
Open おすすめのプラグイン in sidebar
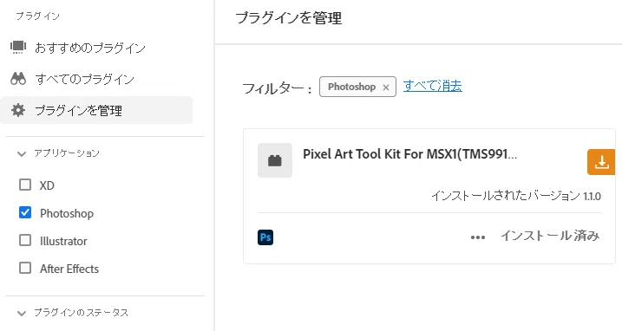(x=90, y=48)
